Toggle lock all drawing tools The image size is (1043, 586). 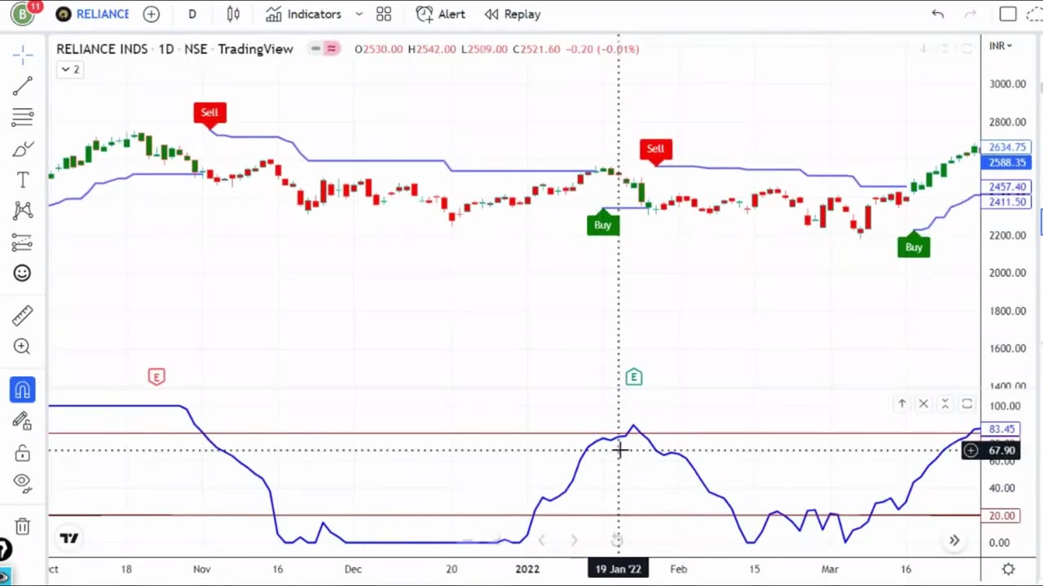tap(23, 452)
